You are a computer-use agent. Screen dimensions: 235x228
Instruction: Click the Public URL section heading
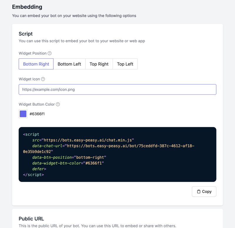point(31,219)
